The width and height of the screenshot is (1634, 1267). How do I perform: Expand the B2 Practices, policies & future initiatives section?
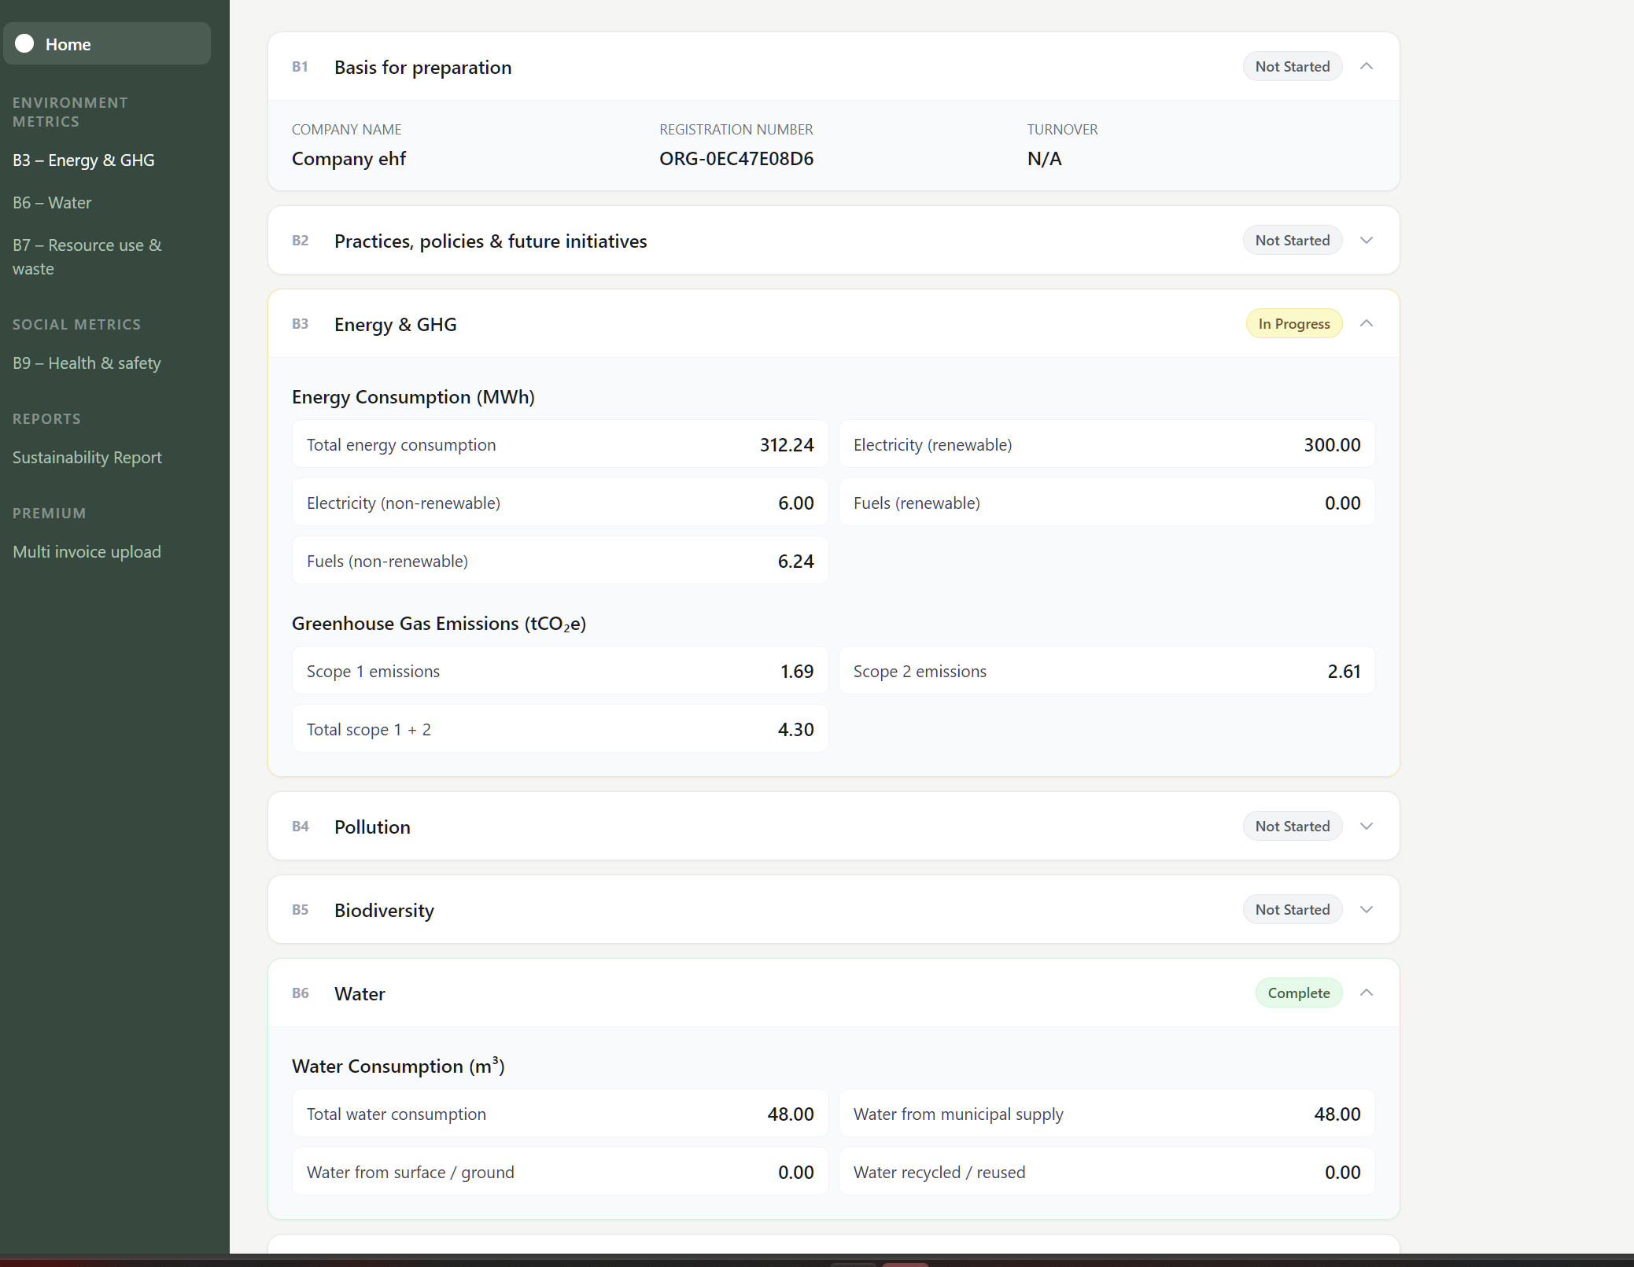click(1366, 241)
